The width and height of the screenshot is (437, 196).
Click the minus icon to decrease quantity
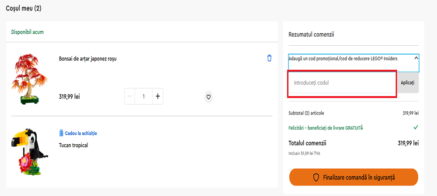pyautogui.click(x=129, y=96)
